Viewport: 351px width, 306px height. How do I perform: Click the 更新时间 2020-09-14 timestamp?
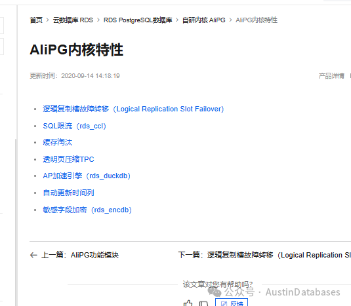[x=75, y=76]
